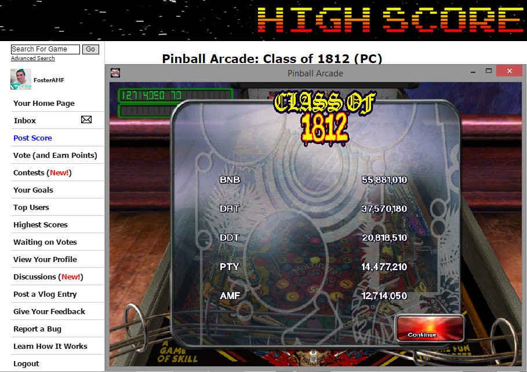Click the score 37,570,180
The image size is (527, 372).
tap(384, 209)
